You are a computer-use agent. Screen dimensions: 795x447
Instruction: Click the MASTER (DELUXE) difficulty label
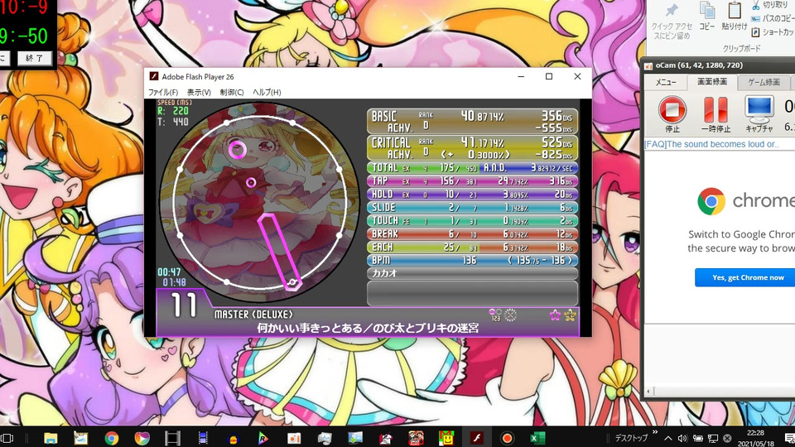pyautogui.click(x=253, y=315)
